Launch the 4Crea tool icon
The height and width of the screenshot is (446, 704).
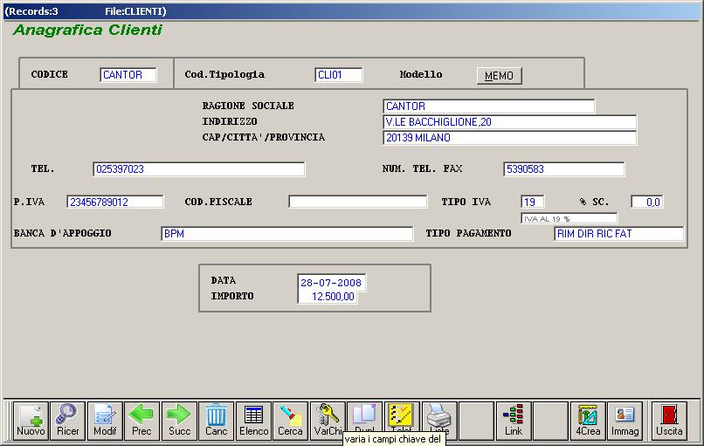pyautogui.click(x=588, y=421)
